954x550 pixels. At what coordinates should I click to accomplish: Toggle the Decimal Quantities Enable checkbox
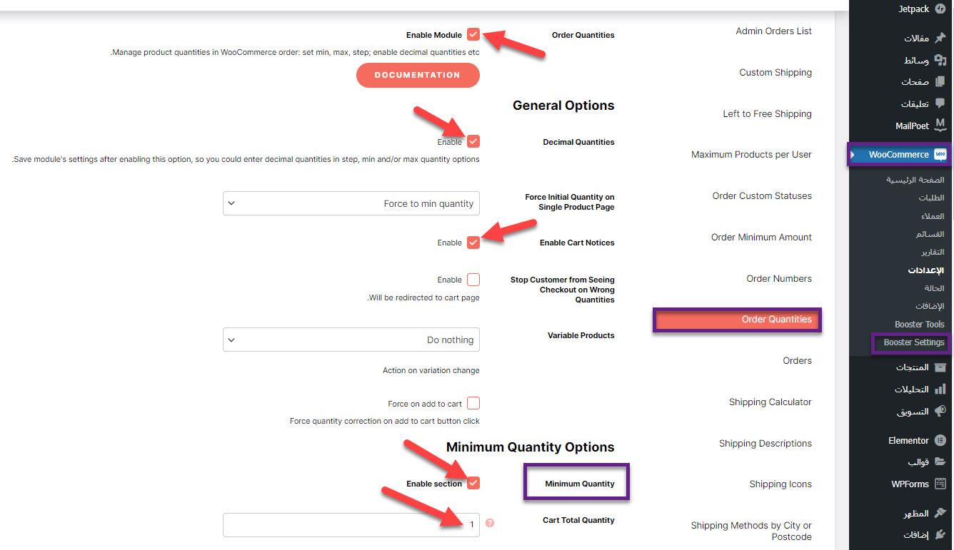pyautogui.click(x=473, y=141)
